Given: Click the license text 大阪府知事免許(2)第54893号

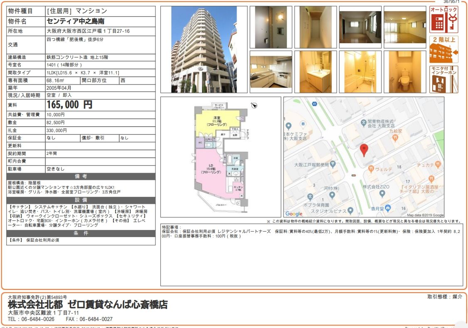Looking at the screenshot, I should coord(37,297).
